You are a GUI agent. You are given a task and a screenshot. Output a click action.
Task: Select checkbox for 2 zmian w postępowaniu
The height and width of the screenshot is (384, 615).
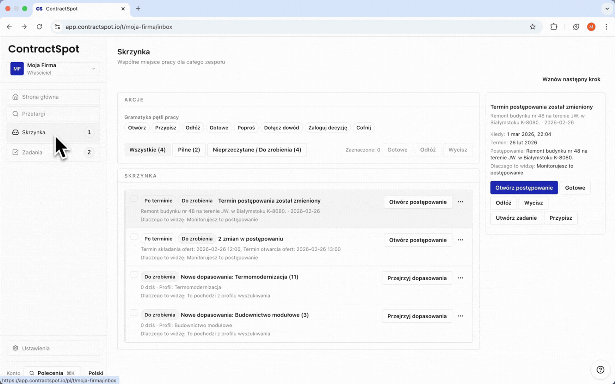tap(134, 237)
